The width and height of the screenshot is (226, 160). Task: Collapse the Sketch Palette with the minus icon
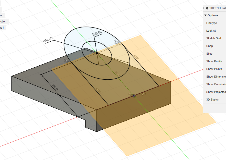[207, 8]
